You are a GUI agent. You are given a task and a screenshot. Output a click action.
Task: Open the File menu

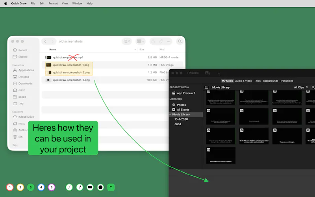pyautogui.click(x=33, y=4)
